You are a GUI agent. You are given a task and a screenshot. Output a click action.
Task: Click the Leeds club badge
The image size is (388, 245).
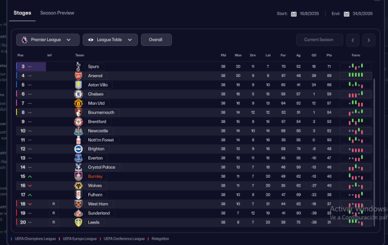pyautogui.click(x=78, y=222)
